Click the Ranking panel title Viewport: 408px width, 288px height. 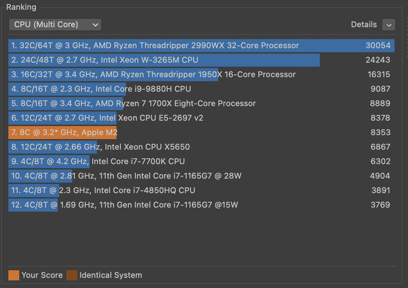point(21,7)
